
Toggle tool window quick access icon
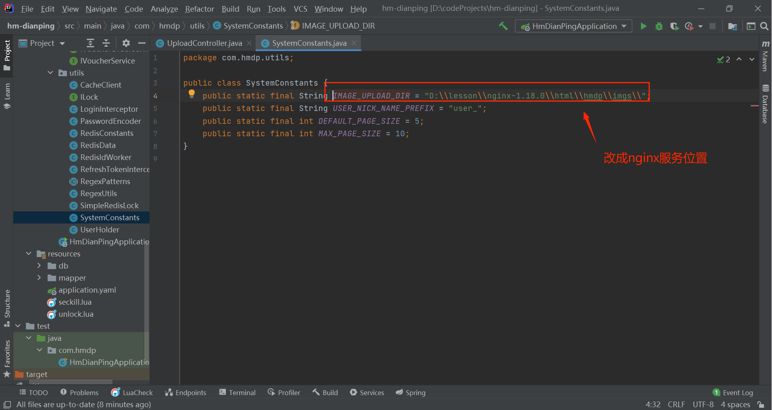tap(7, 404)
